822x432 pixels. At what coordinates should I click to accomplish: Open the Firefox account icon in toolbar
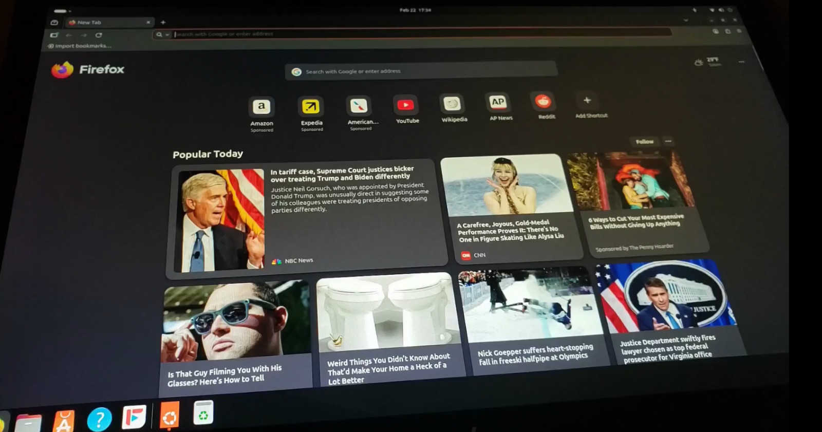click(716, 31)
